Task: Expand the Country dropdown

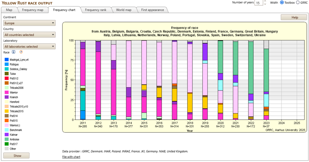Action: [x=29, y=35]
